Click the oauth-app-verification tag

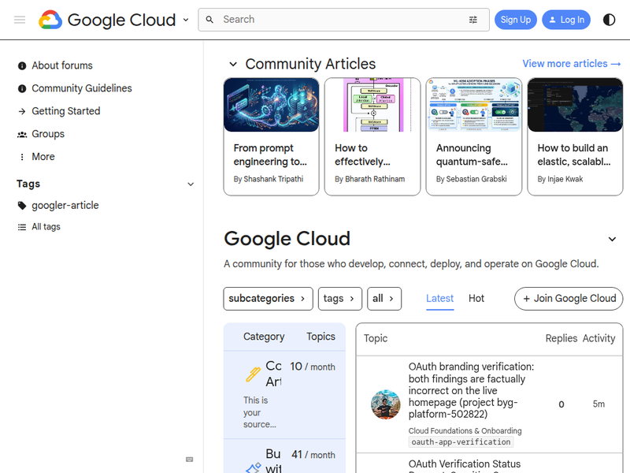[461, 442]
